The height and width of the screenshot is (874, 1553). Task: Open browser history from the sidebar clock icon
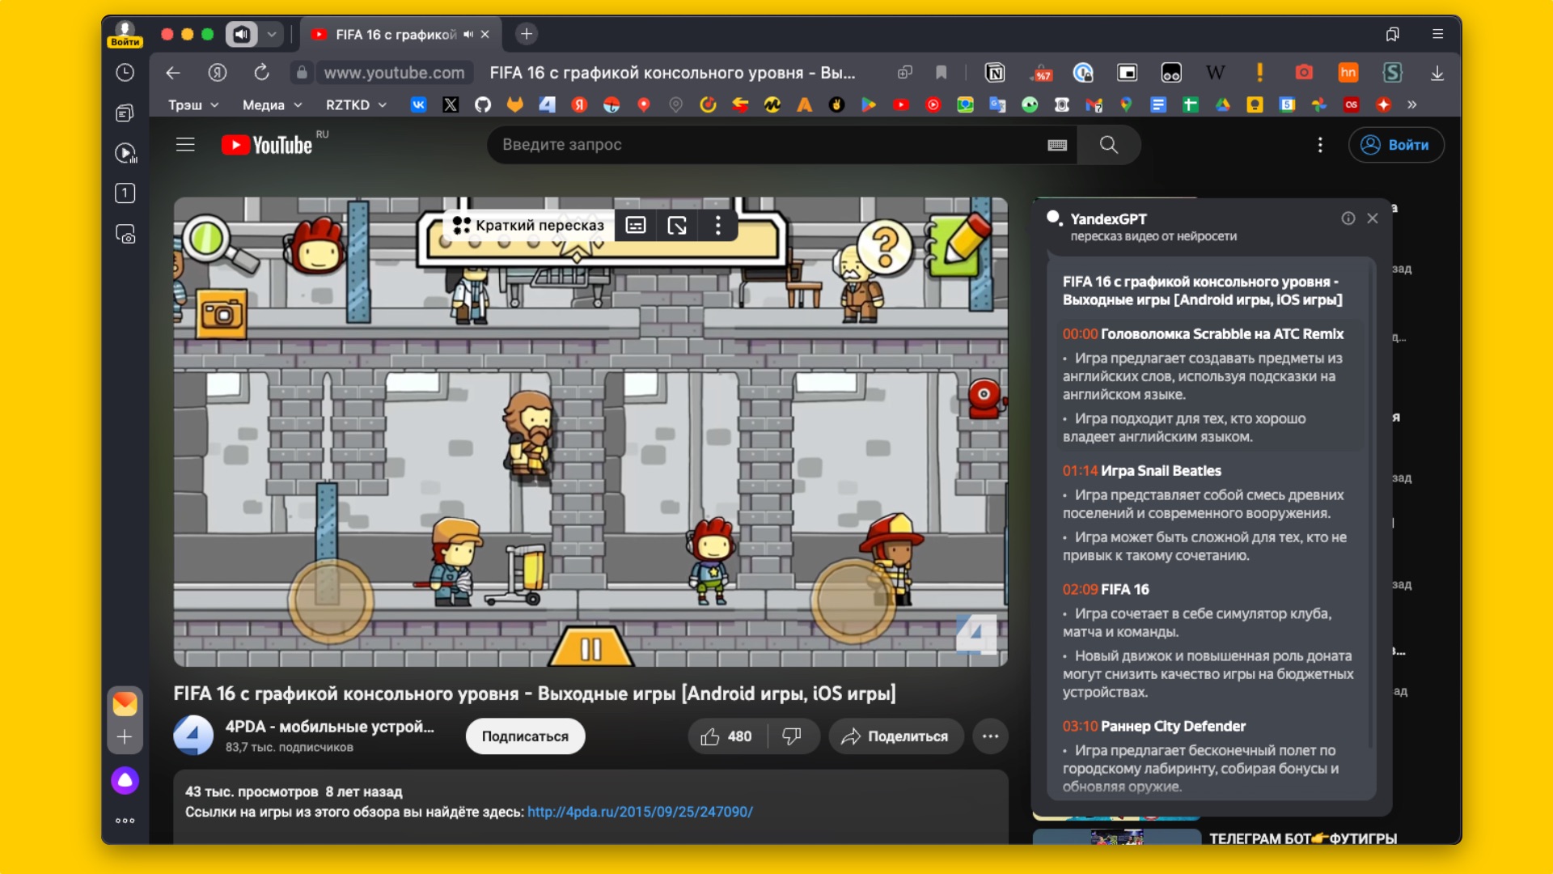[125, 73]
